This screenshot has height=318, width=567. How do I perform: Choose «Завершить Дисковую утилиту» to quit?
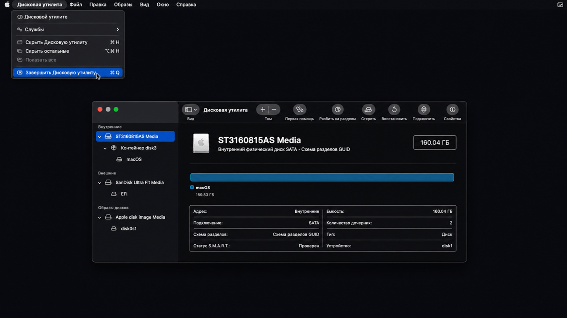68,73
